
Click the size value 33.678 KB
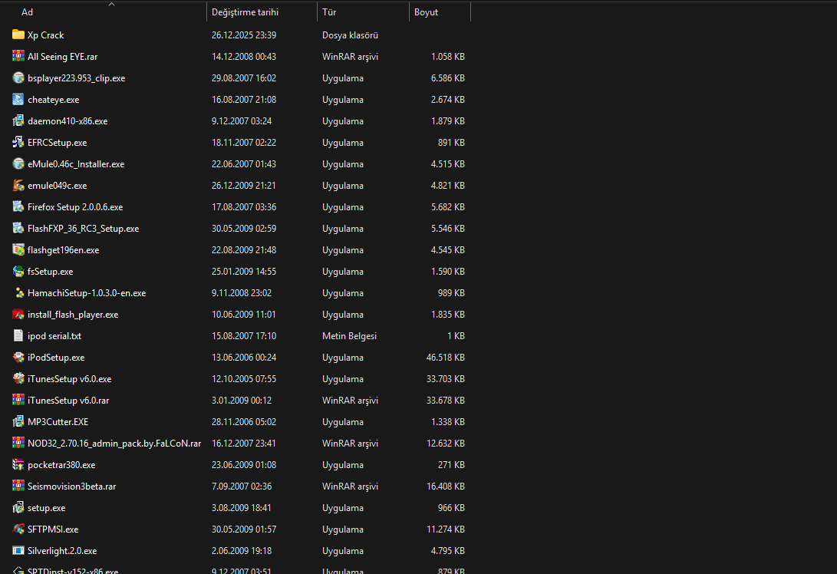pos(445,400)
